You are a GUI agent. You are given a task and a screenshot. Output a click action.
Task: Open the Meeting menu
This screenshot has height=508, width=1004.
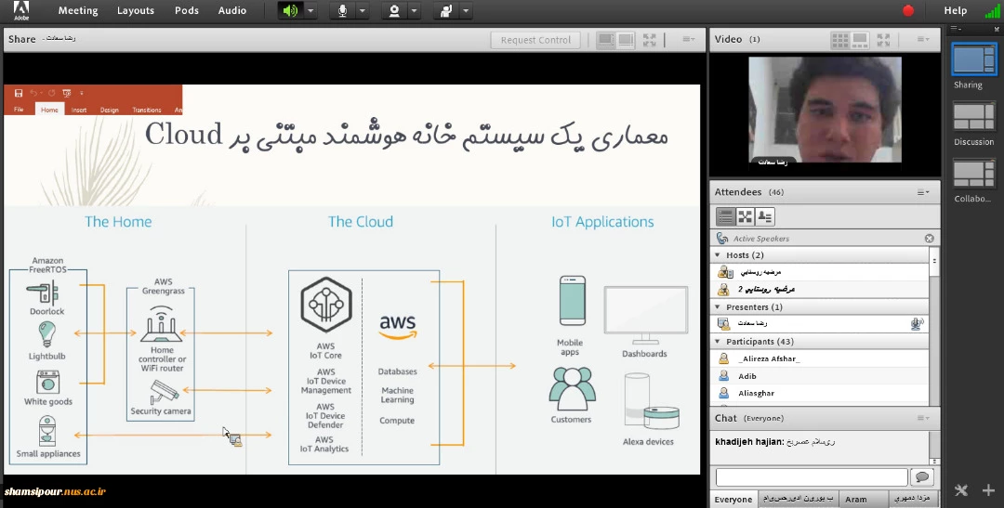(78, 10)
